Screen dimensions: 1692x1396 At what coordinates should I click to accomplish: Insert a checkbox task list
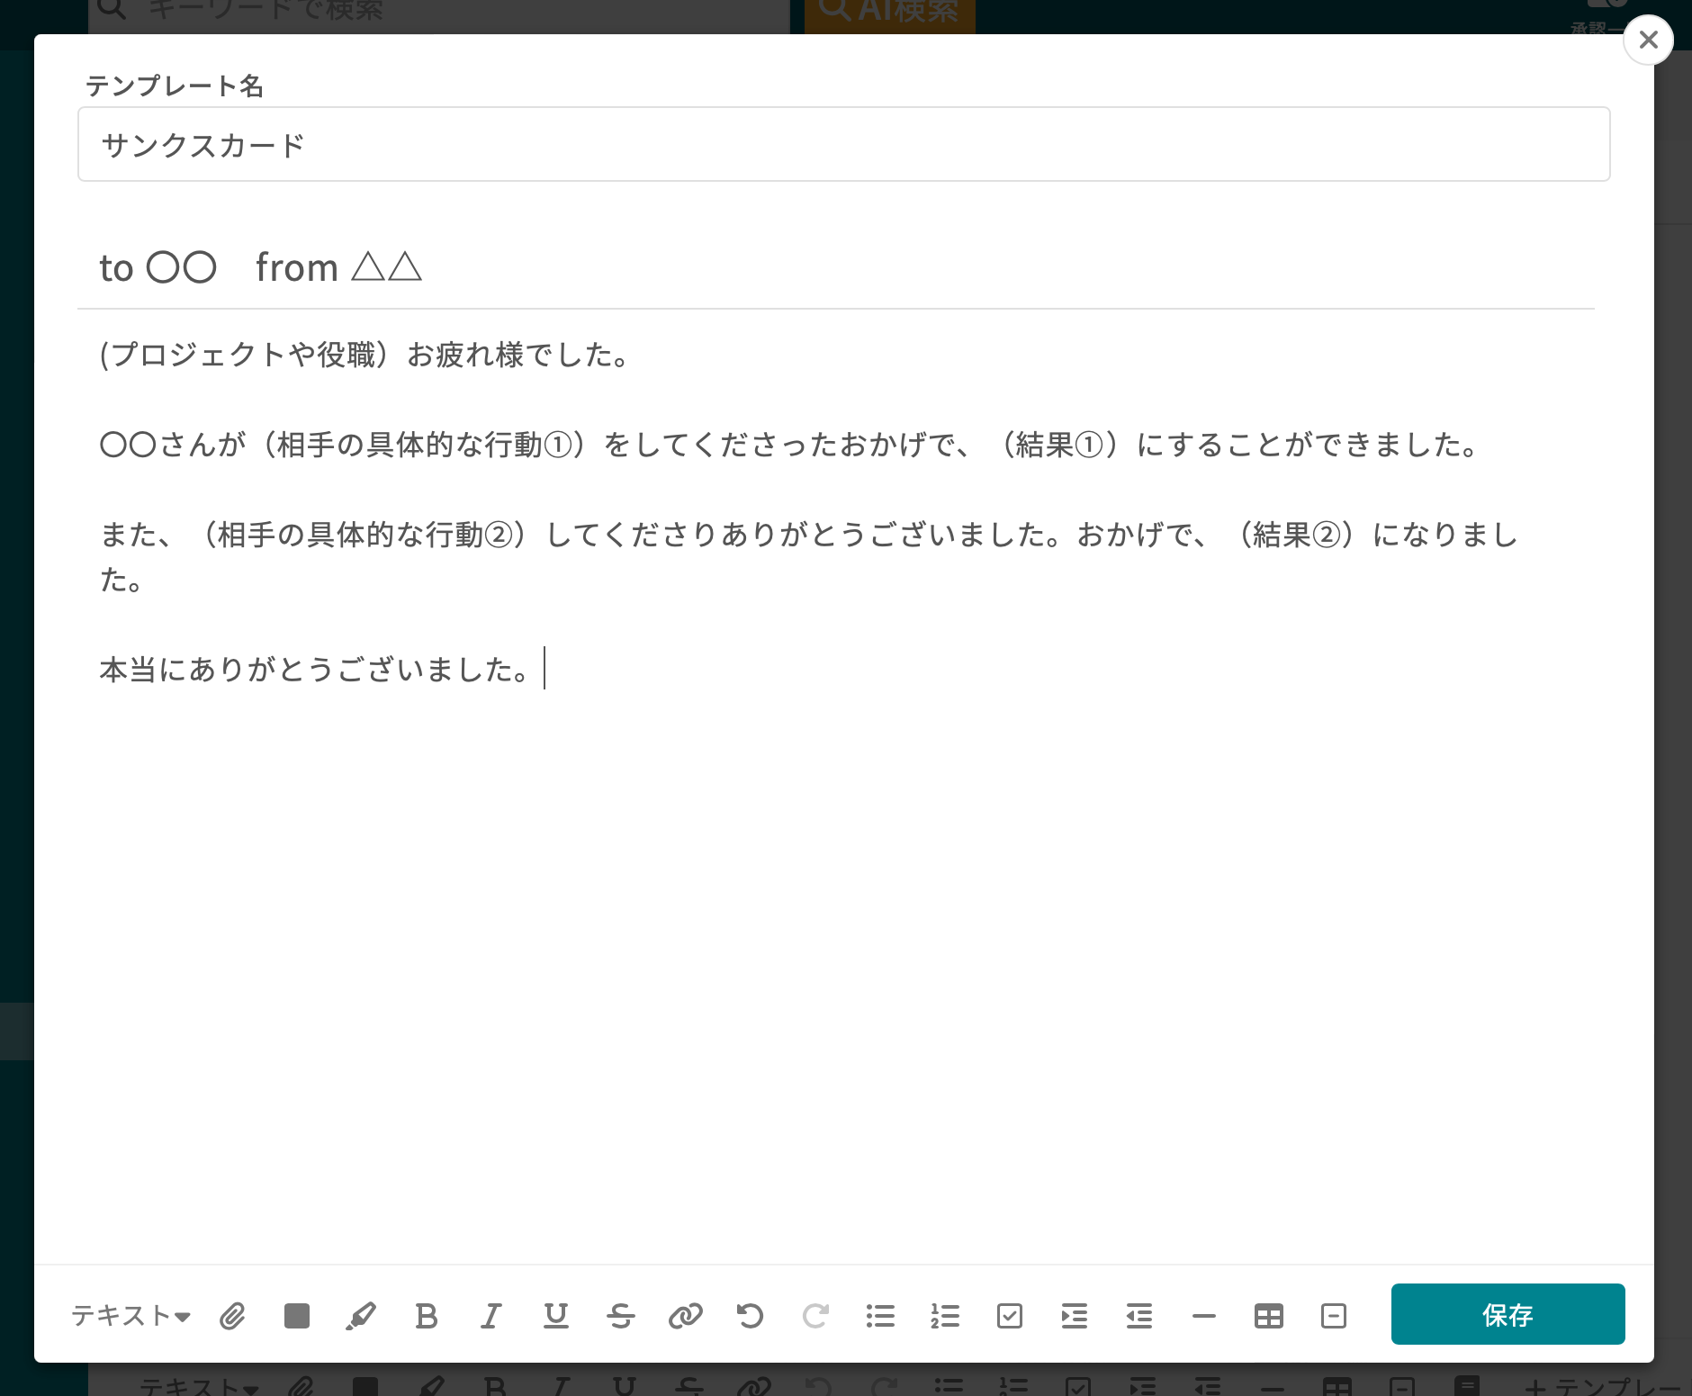[1010, 1316]
